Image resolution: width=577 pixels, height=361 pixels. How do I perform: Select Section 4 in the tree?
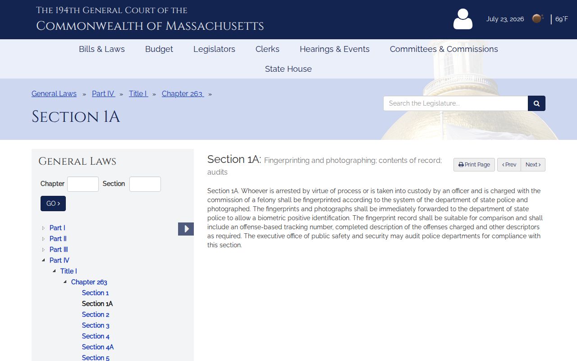click(96, 336)
